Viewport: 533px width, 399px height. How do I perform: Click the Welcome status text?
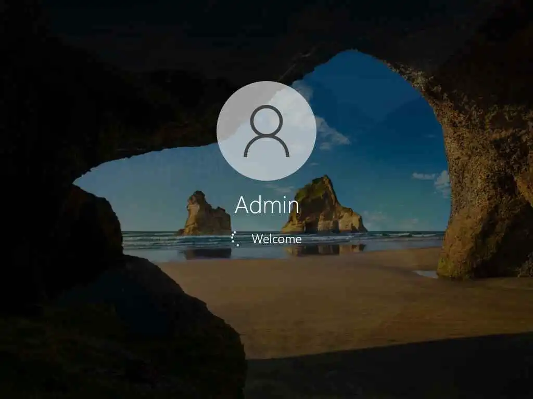click(277, 239)
